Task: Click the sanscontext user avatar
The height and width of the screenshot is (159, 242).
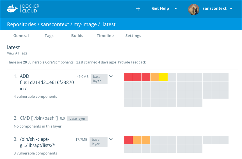Action: (193, 9)
